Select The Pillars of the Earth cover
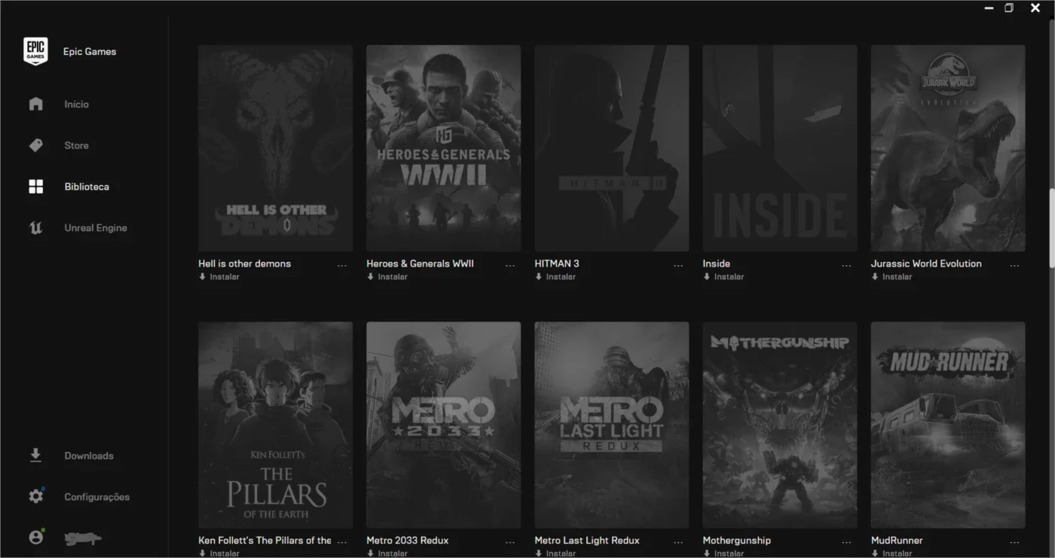The width and height of the screenshot is (1055, 558). [x=275, y=425]
